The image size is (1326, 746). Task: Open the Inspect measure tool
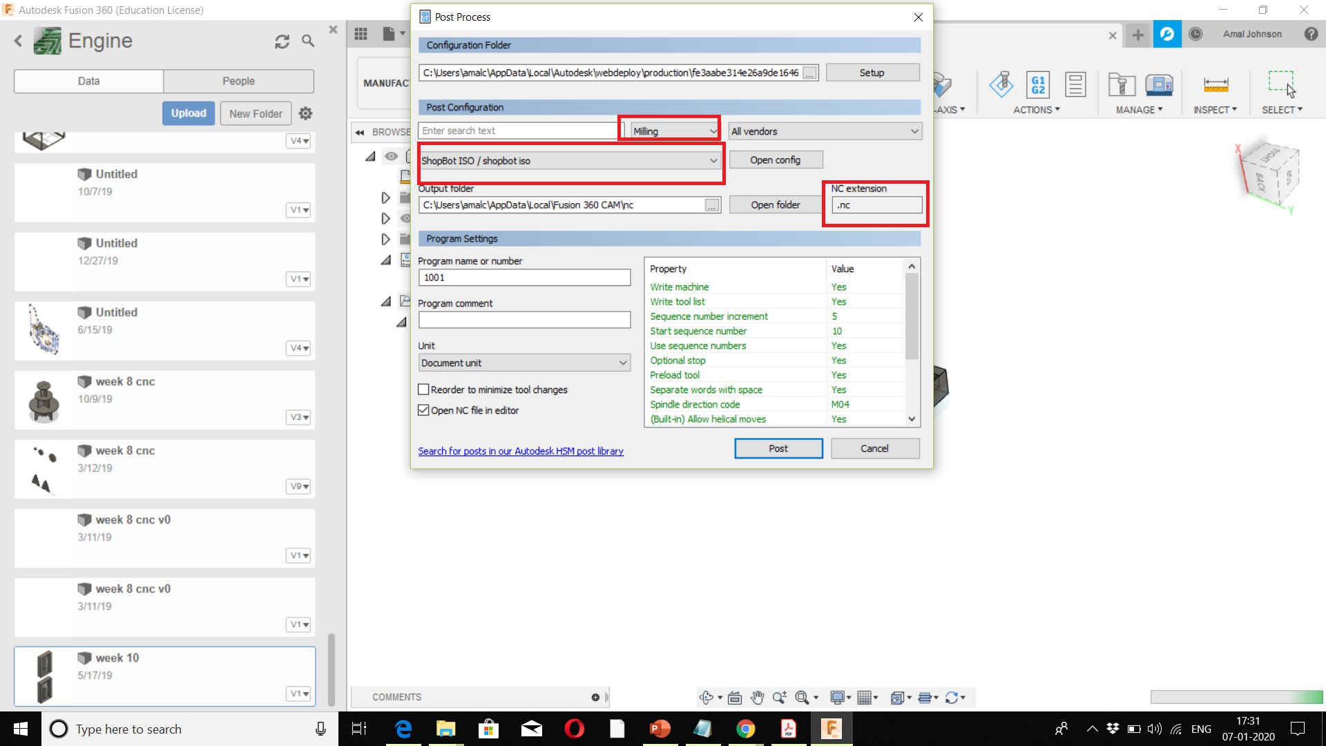[1215, 85]
